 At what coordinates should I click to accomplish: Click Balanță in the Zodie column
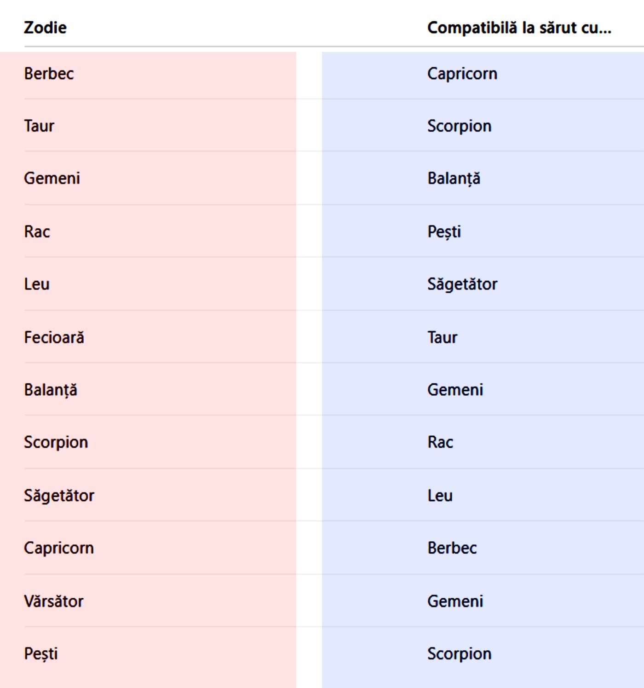[x=51, y=390]
